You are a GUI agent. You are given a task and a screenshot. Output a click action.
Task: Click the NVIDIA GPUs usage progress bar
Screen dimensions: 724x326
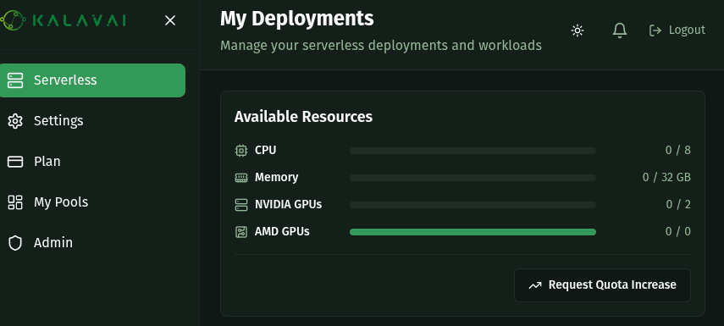[x=473, y=205]
